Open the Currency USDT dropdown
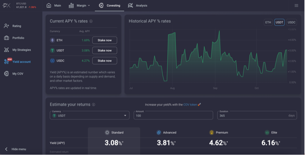306x156 pixels. (90, 116)
